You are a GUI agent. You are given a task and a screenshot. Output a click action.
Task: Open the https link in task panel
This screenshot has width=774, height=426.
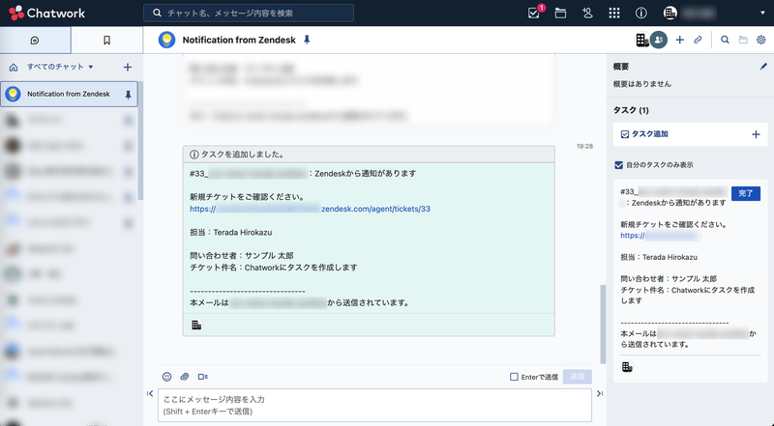point(660,236)
